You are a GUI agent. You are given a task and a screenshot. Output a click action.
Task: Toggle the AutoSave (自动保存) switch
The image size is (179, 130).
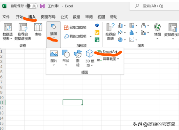(32, 6)
